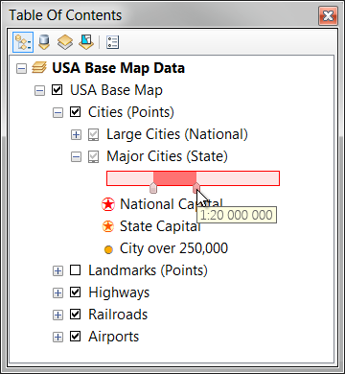The image size is (345, 374).
Task: Select the USA Base Map layer name
Action: pos(116,90)
